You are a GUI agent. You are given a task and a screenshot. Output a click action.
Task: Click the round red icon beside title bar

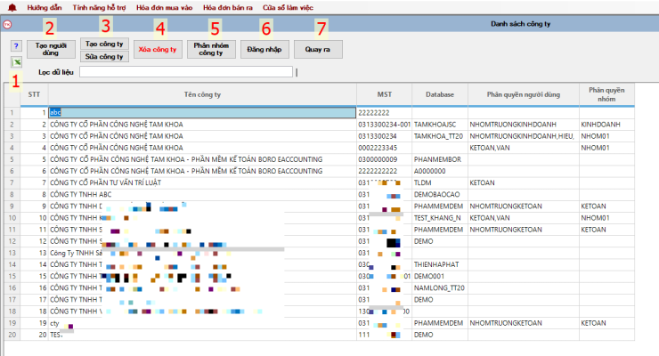point(7,24)
